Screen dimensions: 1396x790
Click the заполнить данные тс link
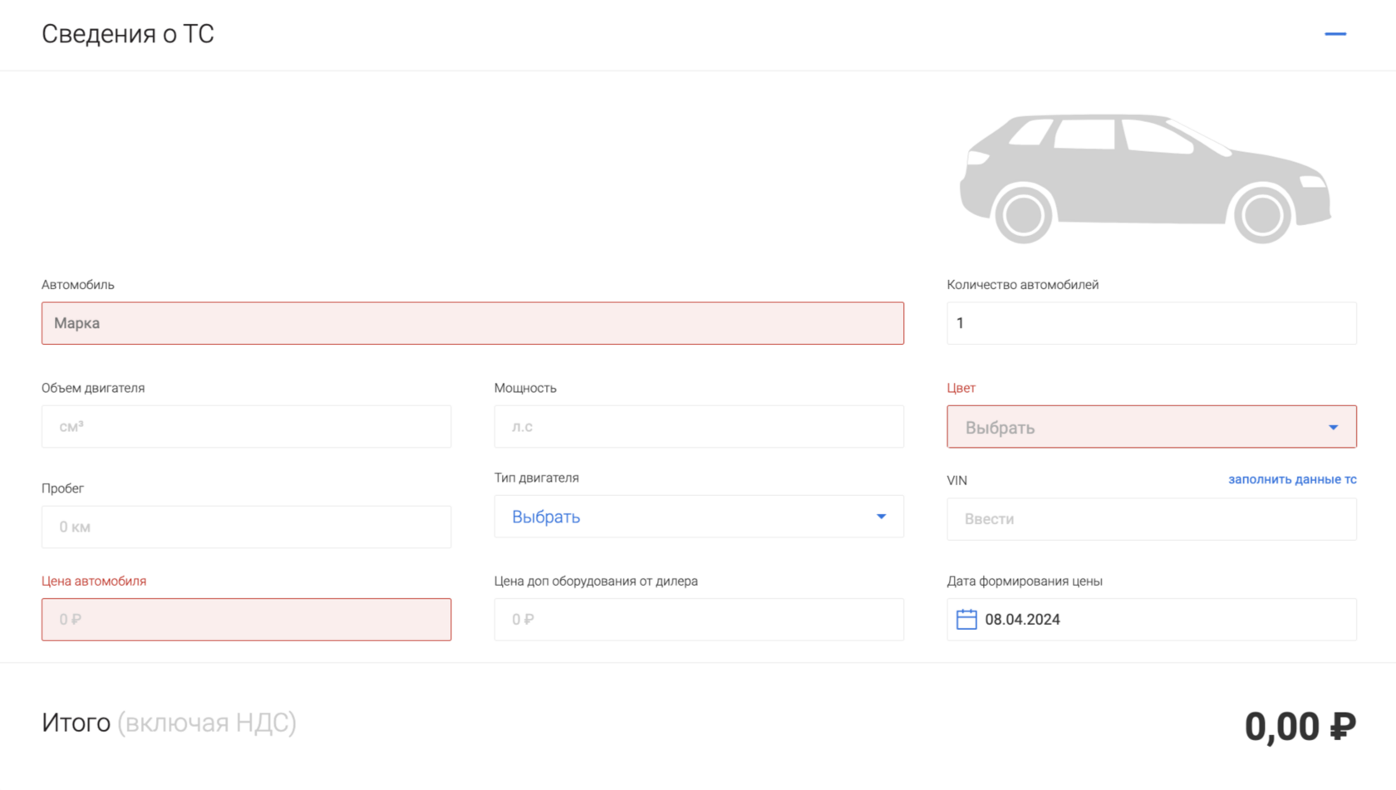1292,479
